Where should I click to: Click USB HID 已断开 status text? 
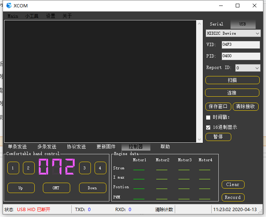34,210
